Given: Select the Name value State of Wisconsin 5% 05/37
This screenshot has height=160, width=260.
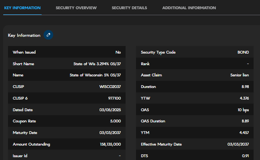Looking at the screenshot, I should (95, 75).
